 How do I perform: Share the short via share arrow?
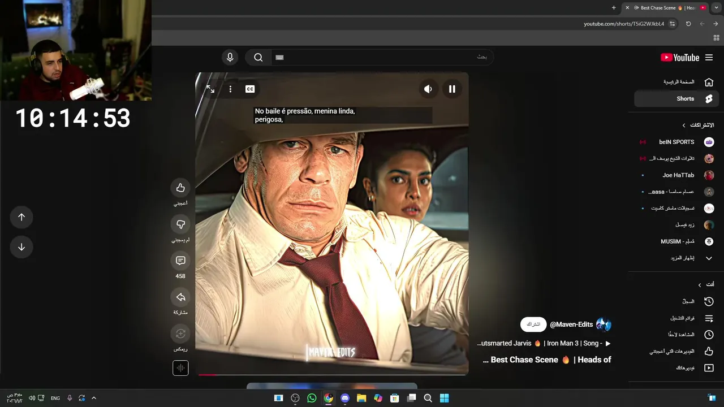[180, 297]
